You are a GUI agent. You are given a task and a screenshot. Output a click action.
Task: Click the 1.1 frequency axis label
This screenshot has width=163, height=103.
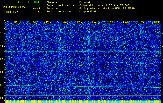pyautogui.click(x=2, y=33)
